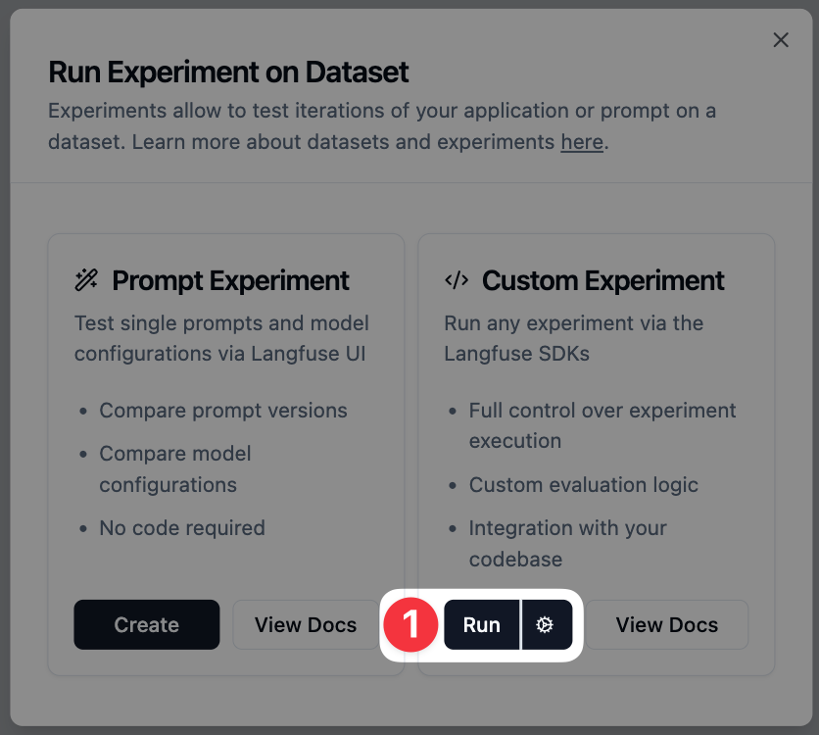
Task: Select the pencil icon beside Prompt Experiment title
Action: [x=85, y=280]
